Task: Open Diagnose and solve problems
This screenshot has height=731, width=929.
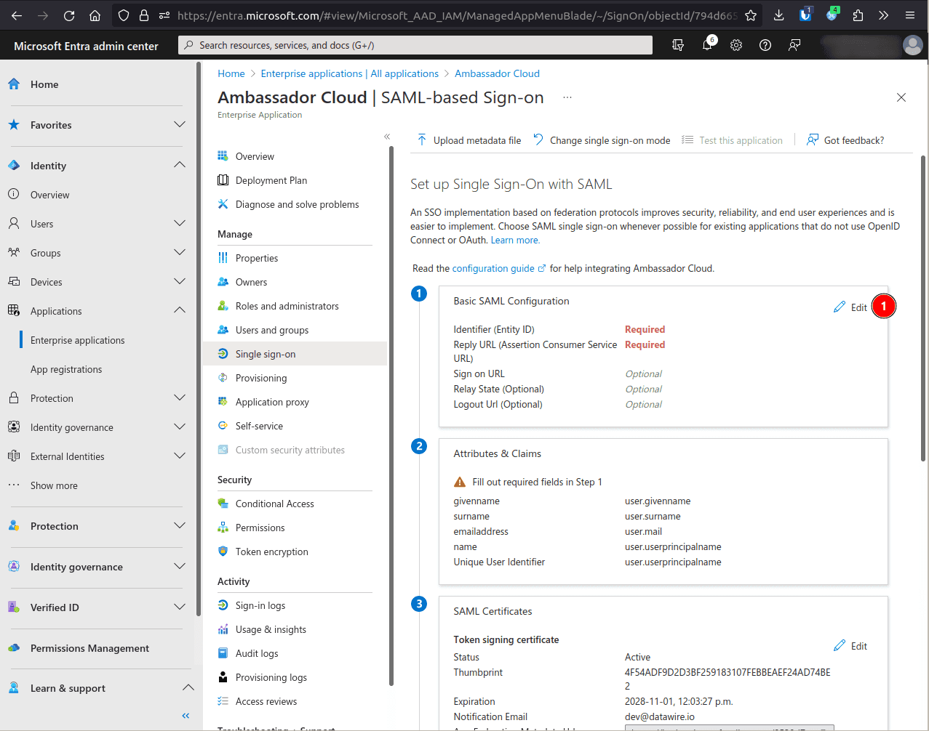Action: point(295,204)
